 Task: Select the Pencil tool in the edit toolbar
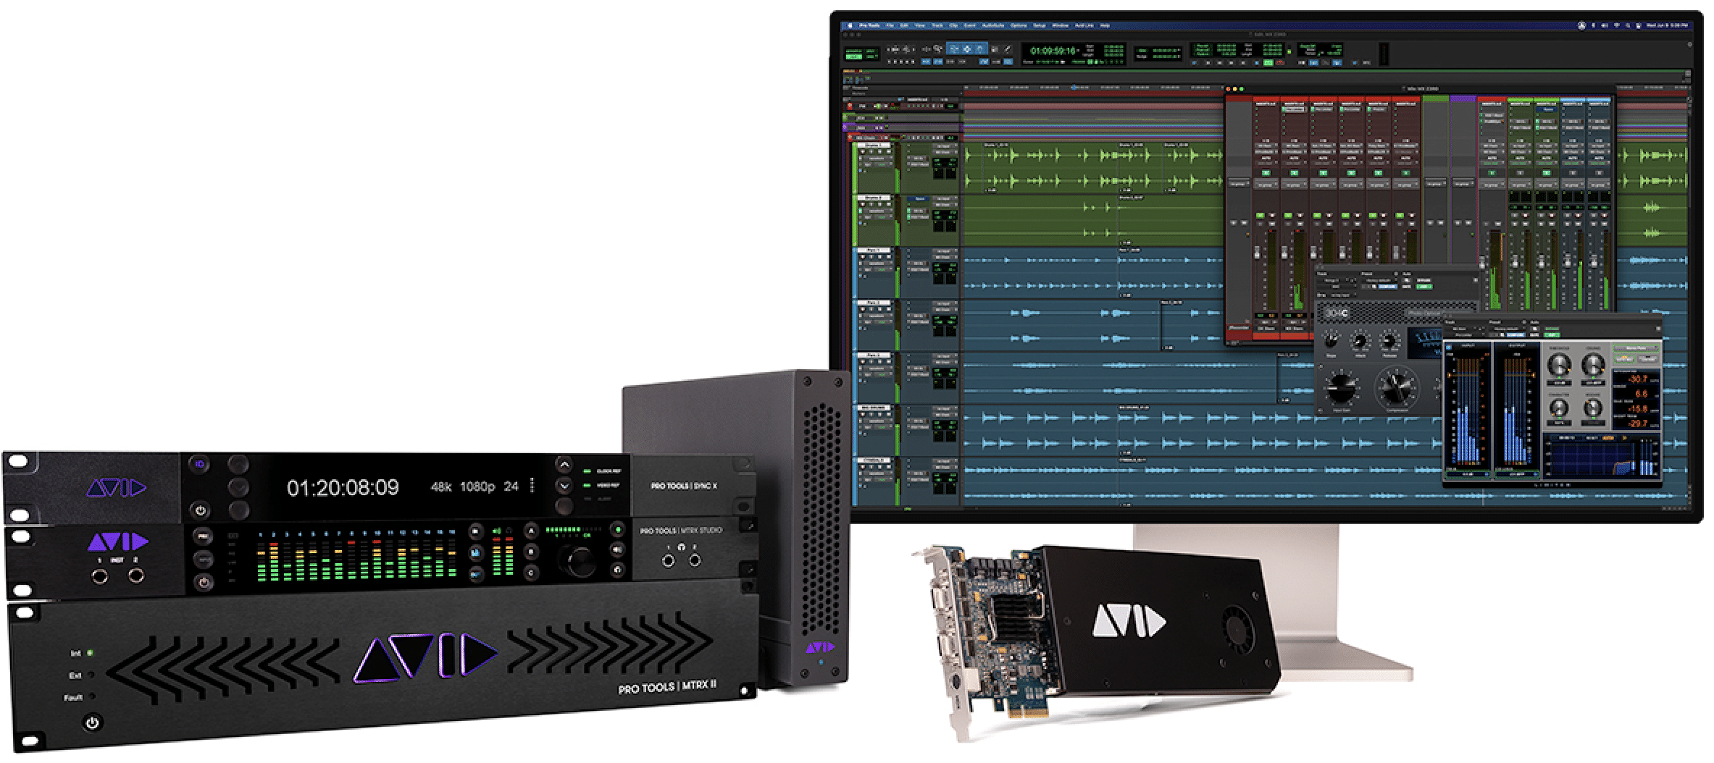point(1007,49)
